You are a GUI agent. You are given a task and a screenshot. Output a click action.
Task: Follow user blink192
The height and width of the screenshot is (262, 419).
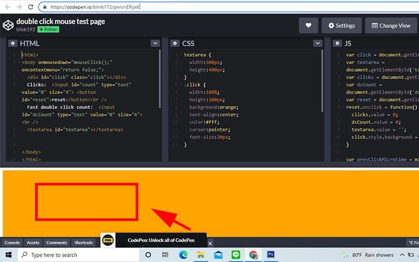coord(48,29)
